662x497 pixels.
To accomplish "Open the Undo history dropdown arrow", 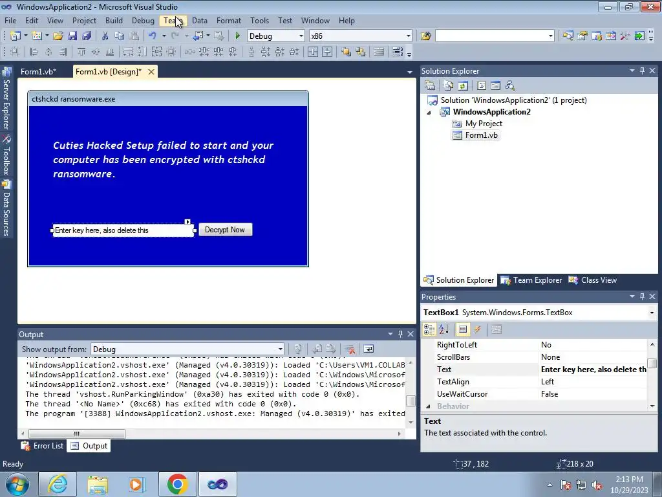I will pos(164,36).
